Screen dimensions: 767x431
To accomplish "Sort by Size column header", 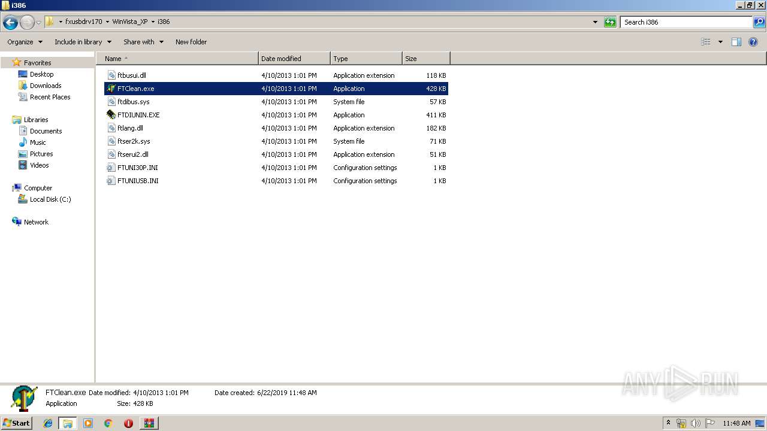I will tap(426, 59).
